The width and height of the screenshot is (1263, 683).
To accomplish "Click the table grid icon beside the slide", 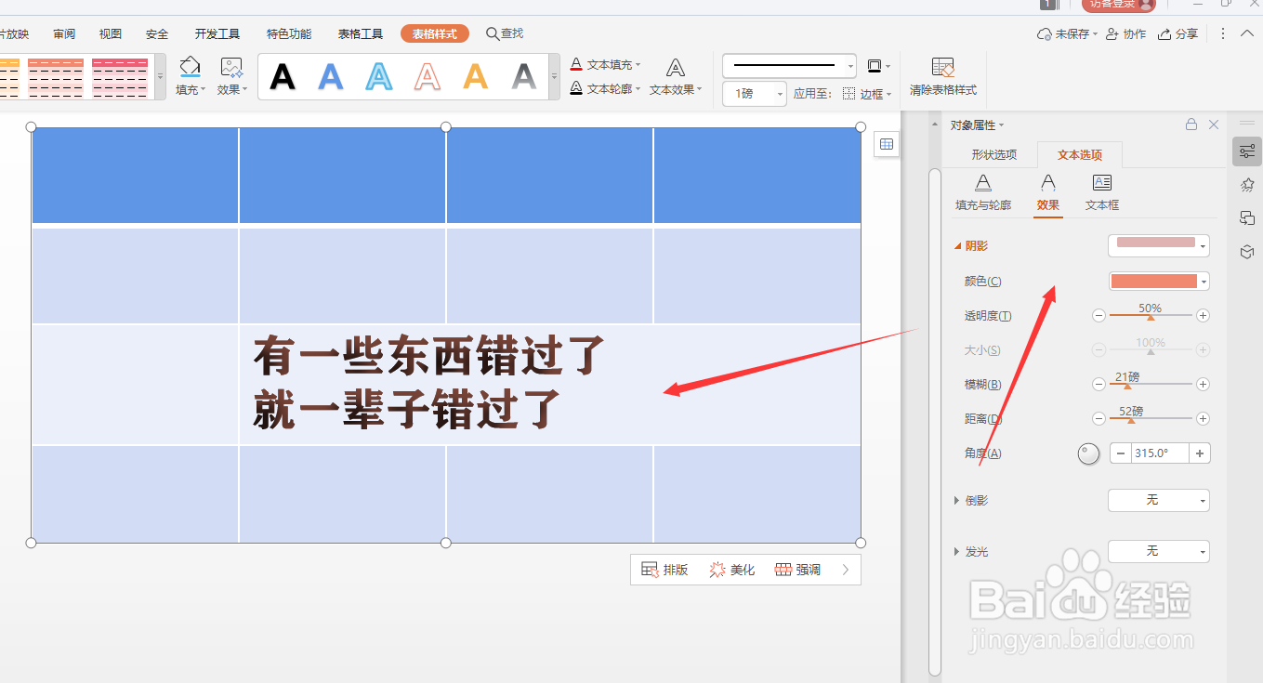I will point(887,143).
